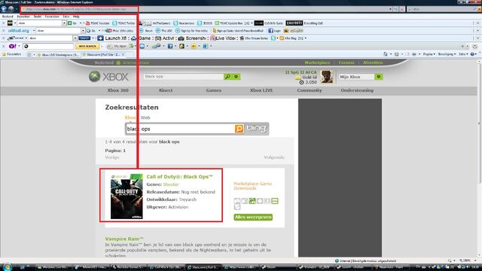Click the Facebook icon in Yahoo toolbar
Screen dimensions: 482x271
[170, 46]
